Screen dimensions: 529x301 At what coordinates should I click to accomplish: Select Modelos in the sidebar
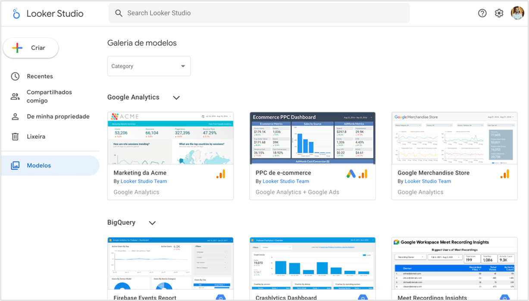tap(39, 166)
